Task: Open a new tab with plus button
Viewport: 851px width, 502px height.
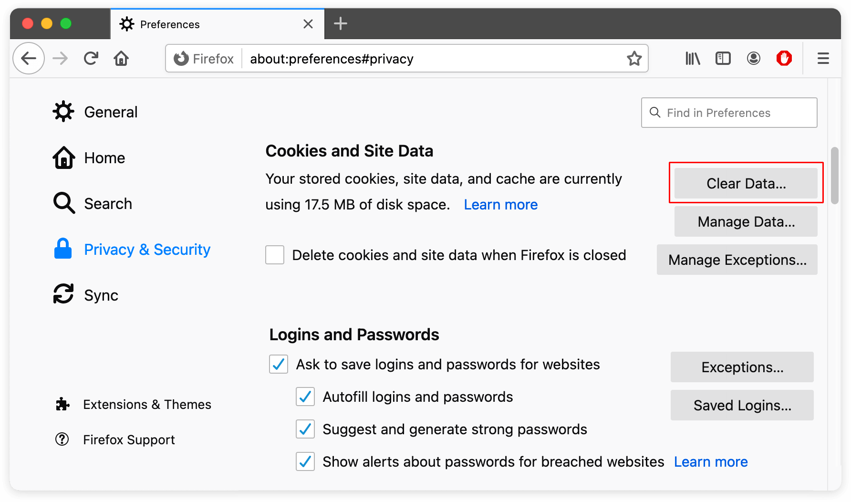Action: pos(341,23)
